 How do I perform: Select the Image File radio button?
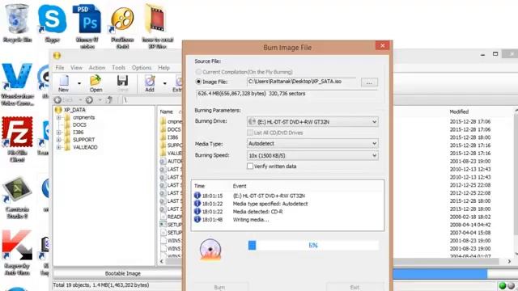[198, 82]
